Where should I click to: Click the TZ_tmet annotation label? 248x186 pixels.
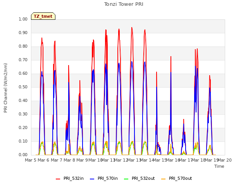43,16
